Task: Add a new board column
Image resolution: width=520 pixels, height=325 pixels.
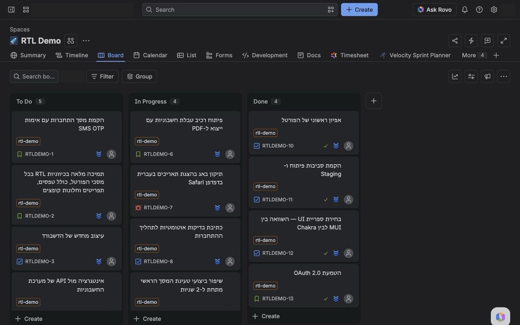Action: click(374, 101)
